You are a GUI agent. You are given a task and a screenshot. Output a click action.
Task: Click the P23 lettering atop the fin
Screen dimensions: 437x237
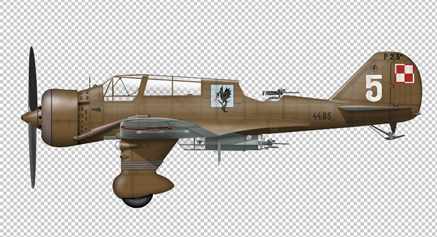click(393, 57)
